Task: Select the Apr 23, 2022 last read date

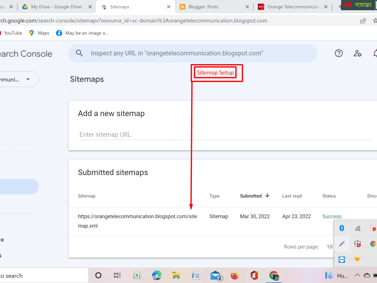Action: coord(296,216)
